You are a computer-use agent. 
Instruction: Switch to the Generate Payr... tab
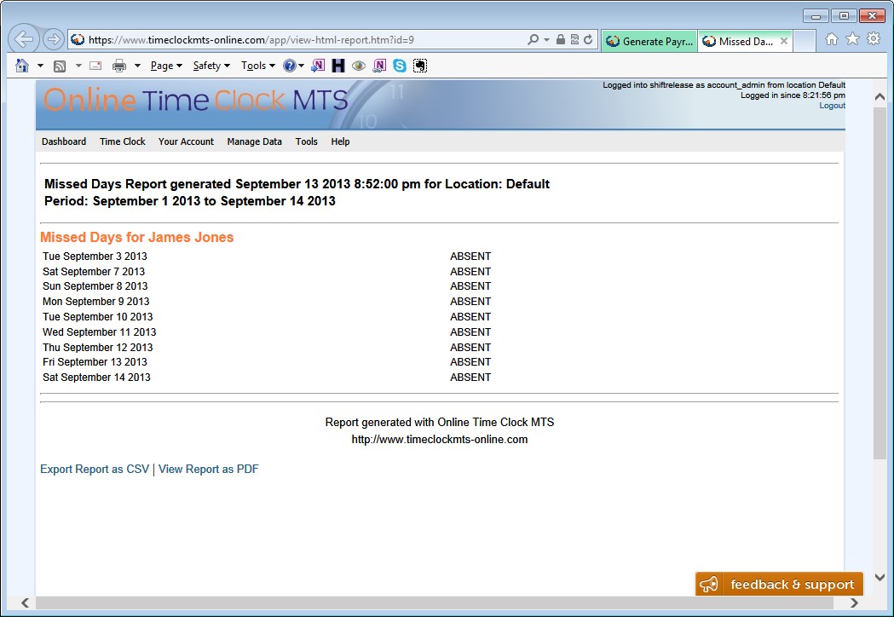(649, 41)
